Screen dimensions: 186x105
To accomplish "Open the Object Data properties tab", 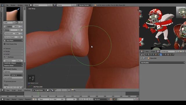I will point(163,55).
